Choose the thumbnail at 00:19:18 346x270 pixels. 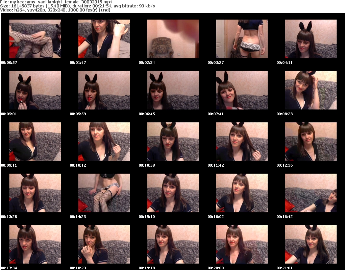click(173, 244)
